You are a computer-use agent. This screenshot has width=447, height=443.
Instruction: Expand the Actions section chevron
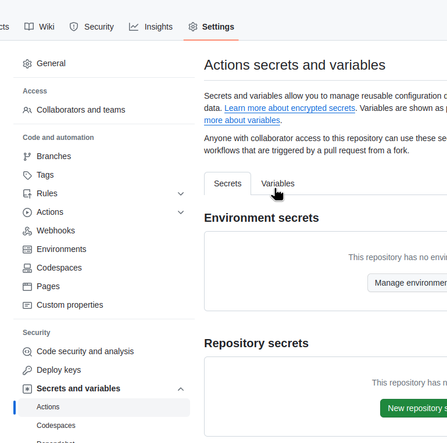pyautogui.click(x=181, y=213)
